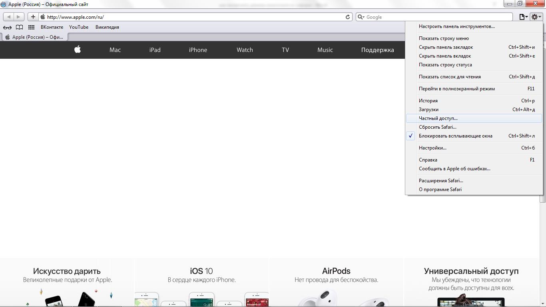
Task: Open Top Sites grid icon
Action: click(x=31, y=27)
